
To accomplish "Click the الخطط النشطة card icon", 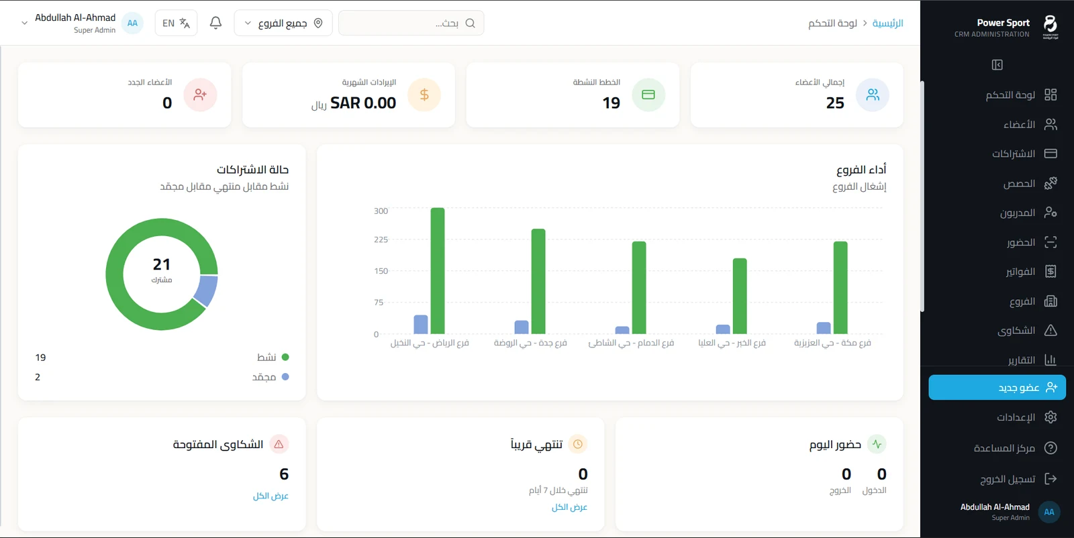I will tap(648, 95).
